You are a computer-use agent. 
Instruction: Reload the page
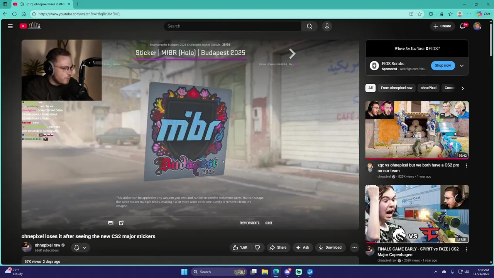point(14,14)
